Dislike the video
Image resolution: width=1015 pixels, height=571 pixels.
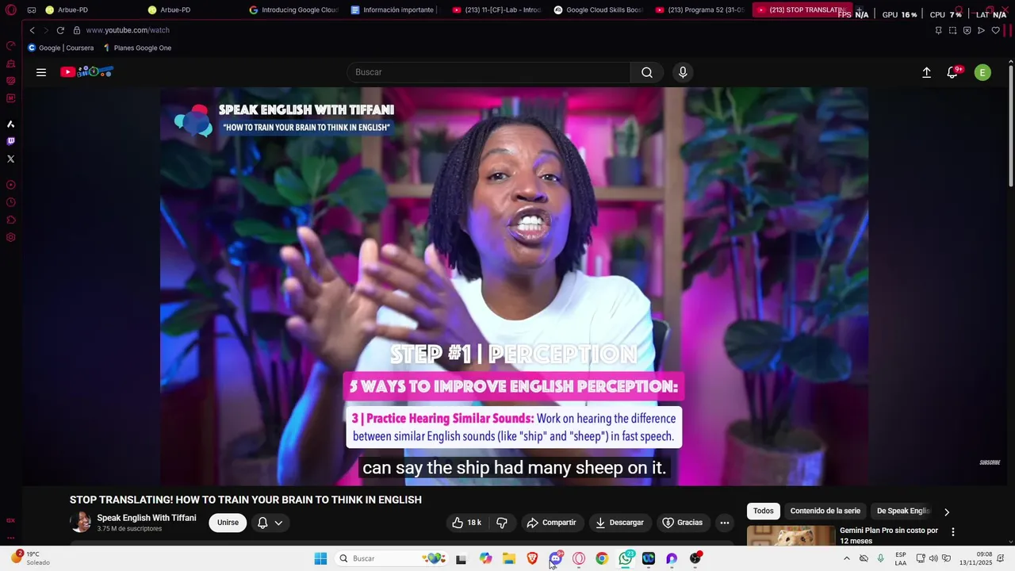501,523
